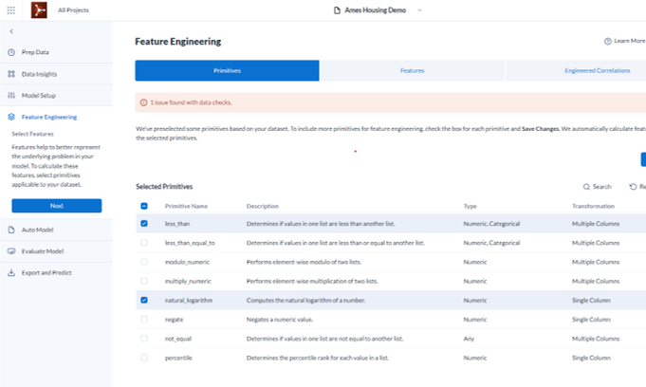Collapse the sidebar with the back chevron
The height and width of the screenshot is (387, 646).
(11, 31)
